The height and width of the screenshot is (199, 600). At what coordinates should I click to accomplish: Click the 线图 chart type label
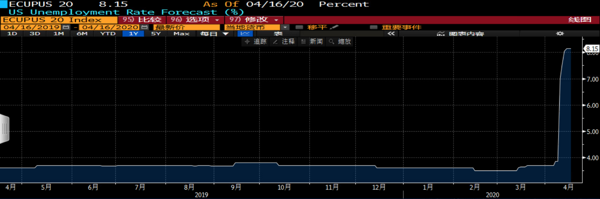(x=580, y=20)
